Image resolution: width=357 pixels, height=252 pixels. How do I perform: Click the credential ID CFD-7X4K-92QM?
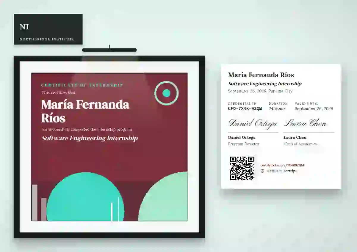245,108
